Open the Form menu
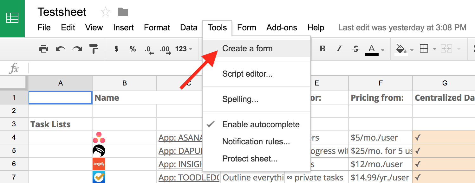Screen dimensions: 475x183 (x=247, y=28)
